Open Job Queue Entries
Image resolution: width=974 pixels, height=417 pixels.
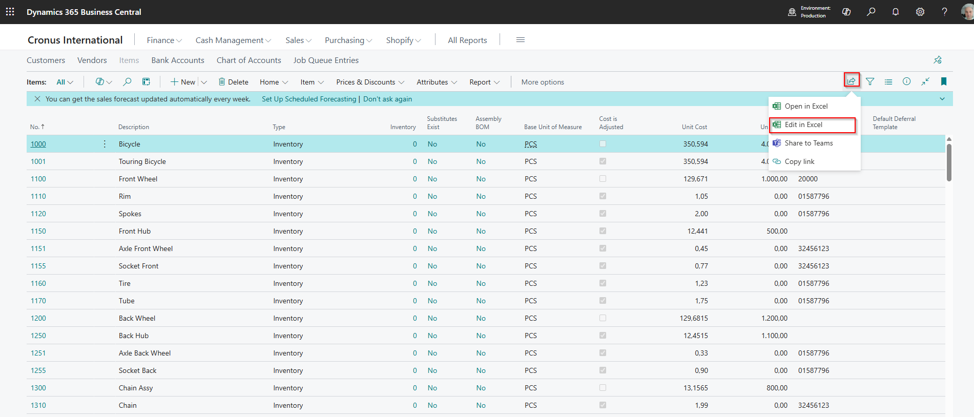326,60
